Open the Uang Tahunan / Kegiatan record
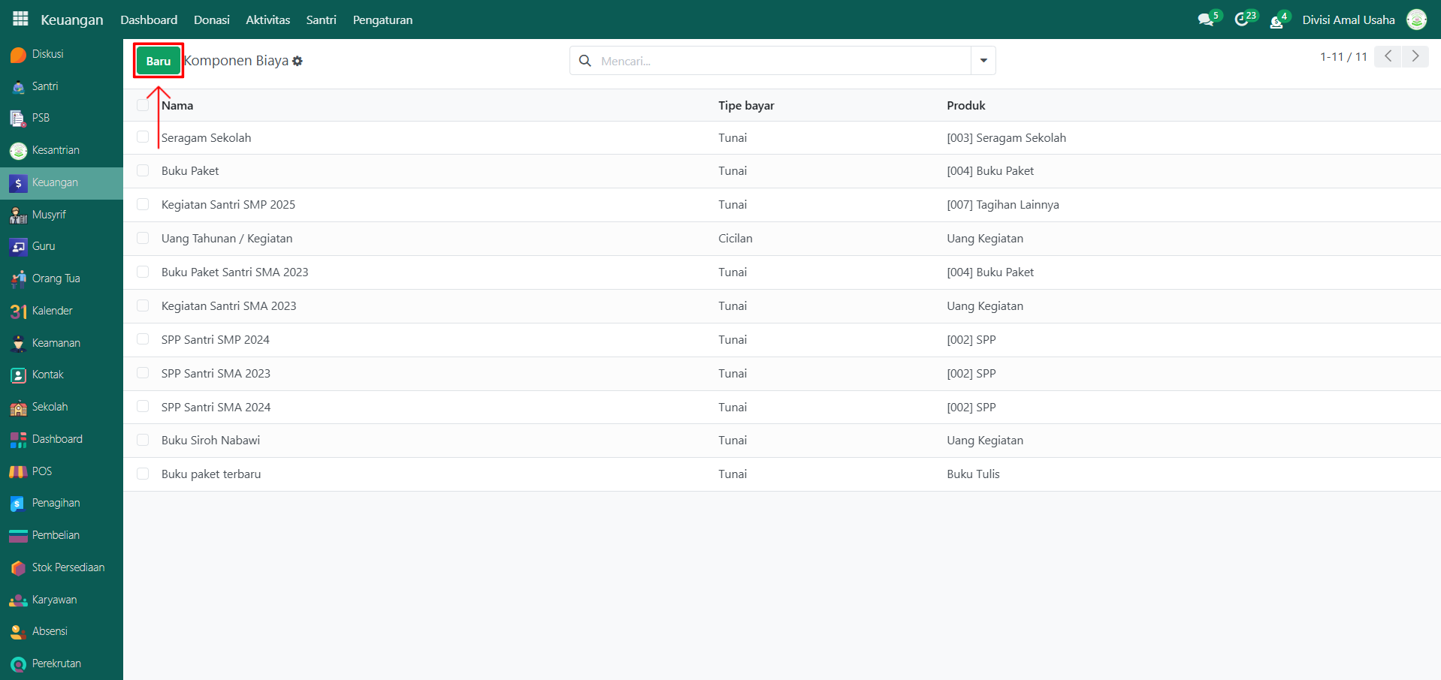 (x=227, y=239)
